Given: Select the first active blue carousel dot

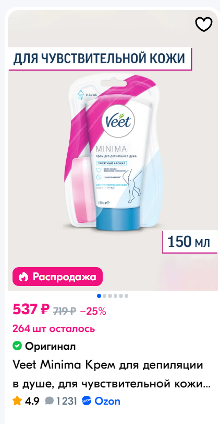Looking at the screenshot, I should point(99,296).
